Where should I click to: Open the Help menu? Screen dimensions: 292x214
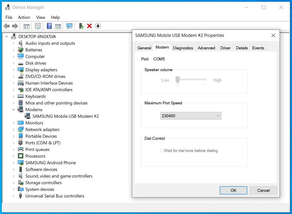point(55,17)
